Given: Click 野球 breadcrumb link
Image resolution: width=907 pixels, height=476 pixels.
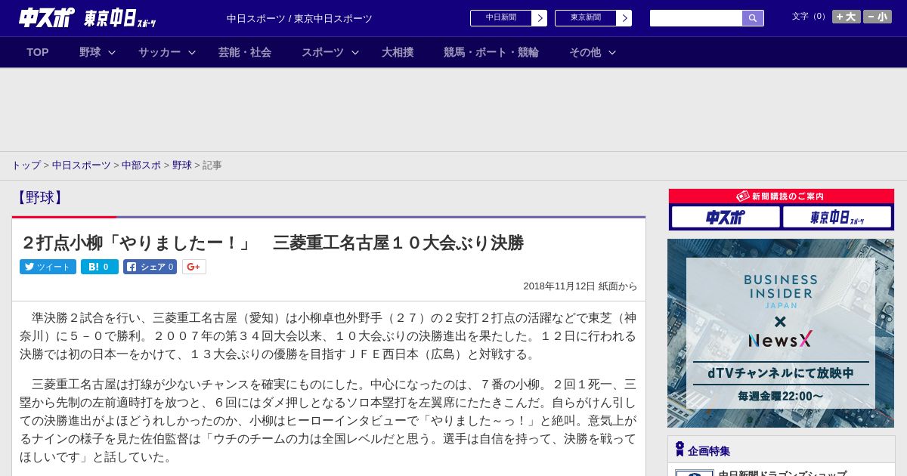Looking at the screenshot, I should point(182,165).
